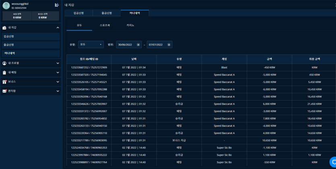336x169 pixels.
Task: Click the 보너스 지급 type cell
Action: point(179,140)
